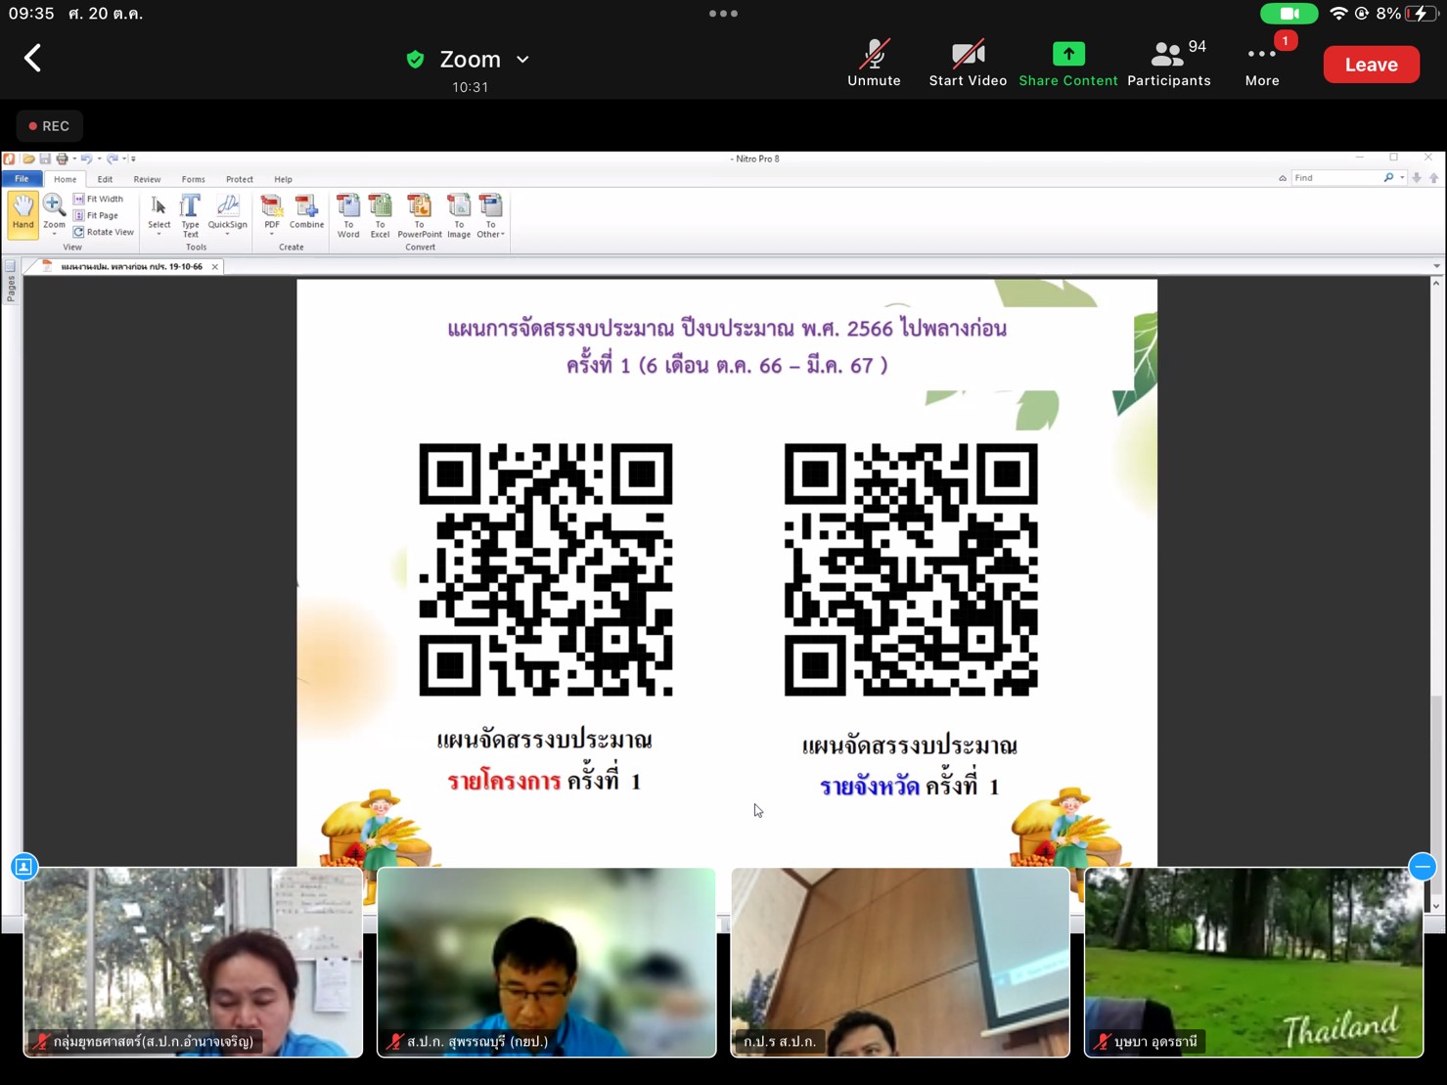
Task: Convert the document To Excel
Action: point(380,215)
